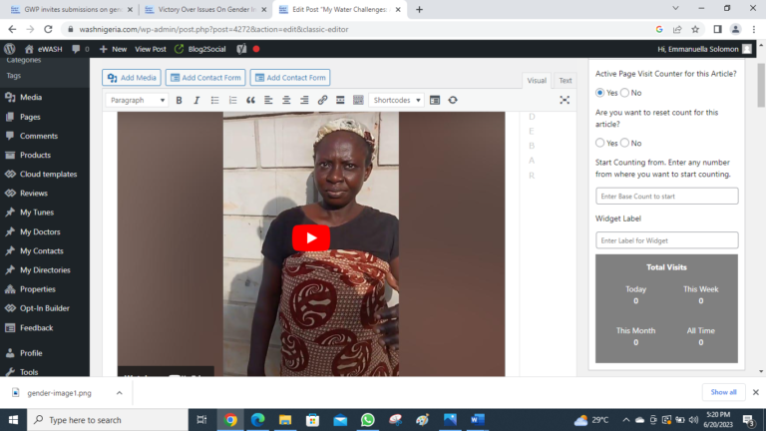The height and width of the screenshot is (431, 766).
Task: Open WhatsApp from the taskbar
Action: coord(368,420)
